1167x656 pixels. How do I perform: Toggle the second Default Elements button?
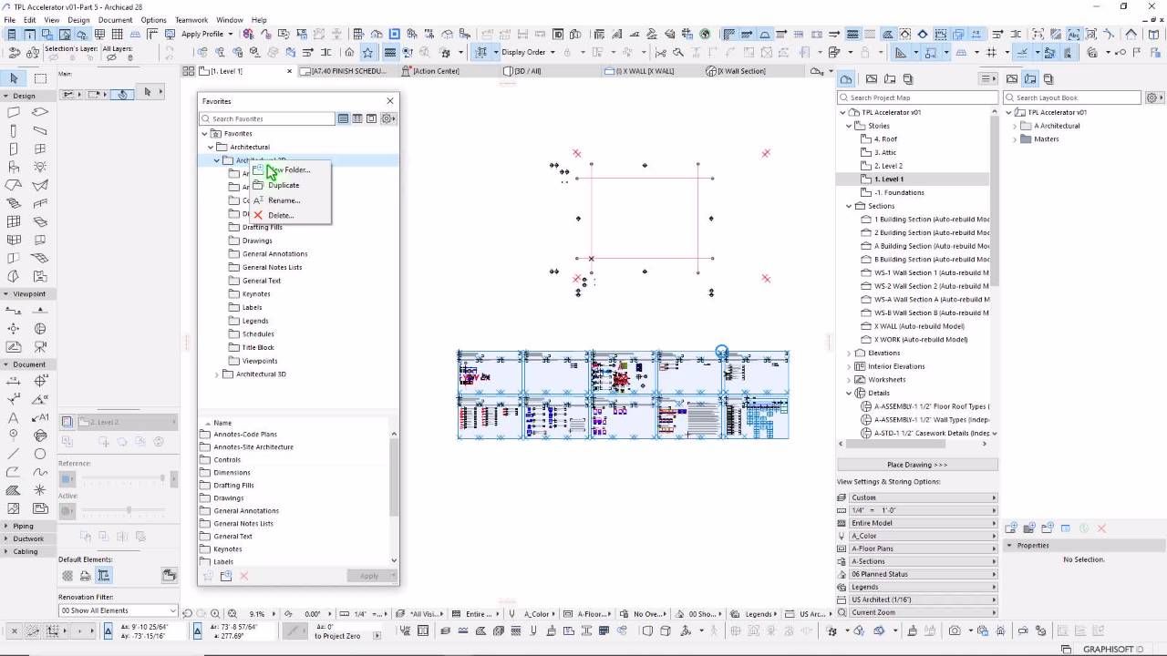86,576
